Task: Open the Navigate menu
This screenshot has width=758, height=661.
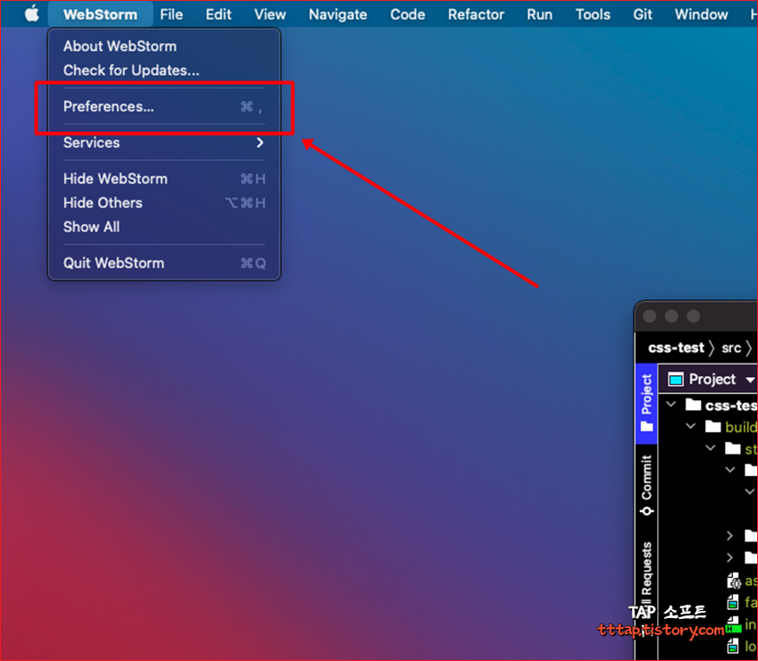Action: pos(338,14)
